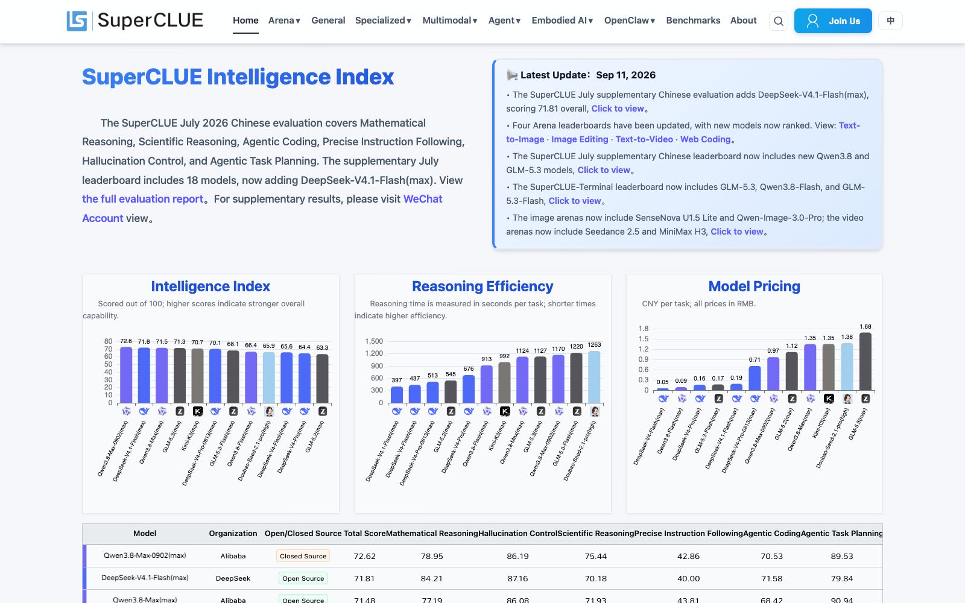The height and width of the screenshot is (603, 965).
Task: Click to view the 71.81 overall score news
Action: [x=618, y=109]
